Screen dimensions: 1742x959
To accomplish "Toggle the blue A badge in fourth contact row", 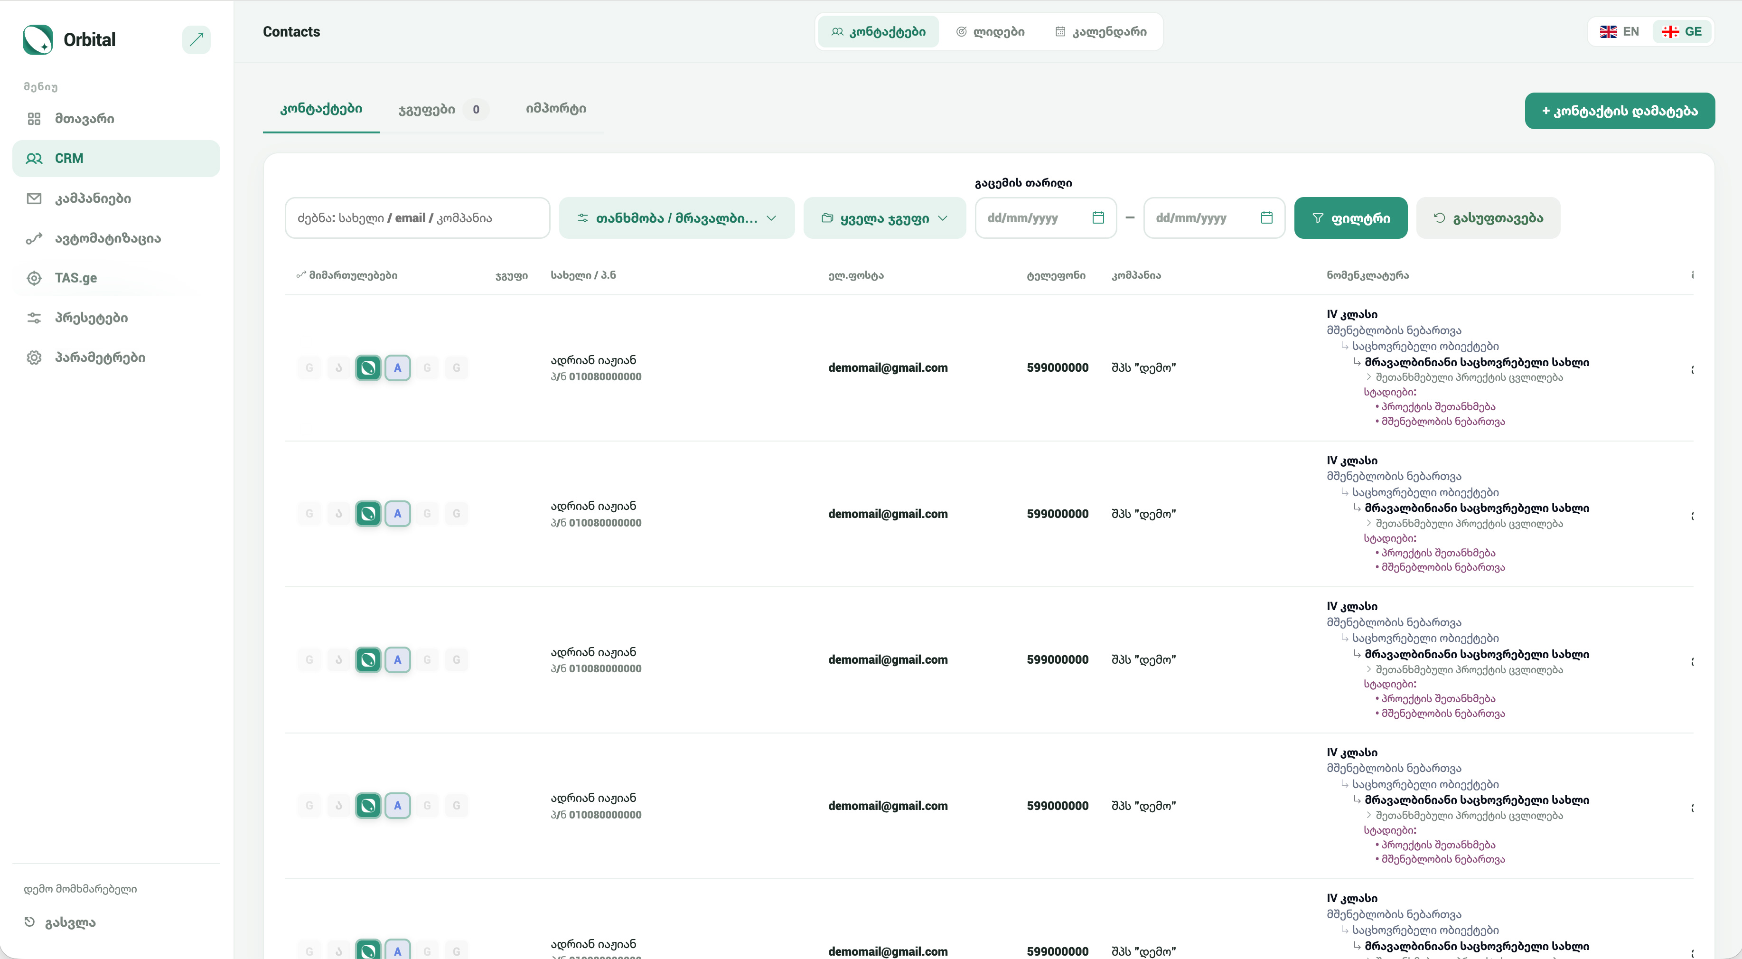I will point(398,806).
